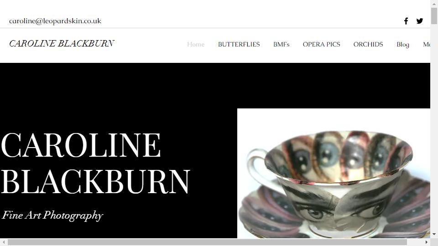The image size is (438, 246).
Task: Click the vertical scrollbar up arrow
Action: [434, 4]
